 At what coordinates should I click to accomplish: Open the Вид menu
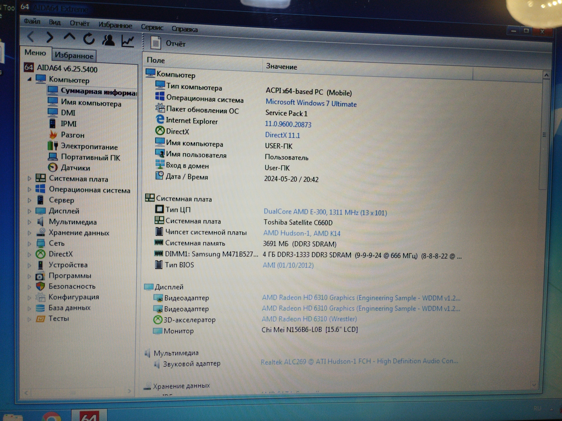tap(55, 22)
